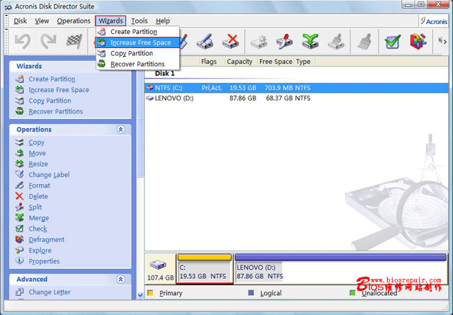Image resolution: width=453 pixels, height=315 pixels.
Task: Click the green Merge toolbar icon
Action: tap(310, 42)
